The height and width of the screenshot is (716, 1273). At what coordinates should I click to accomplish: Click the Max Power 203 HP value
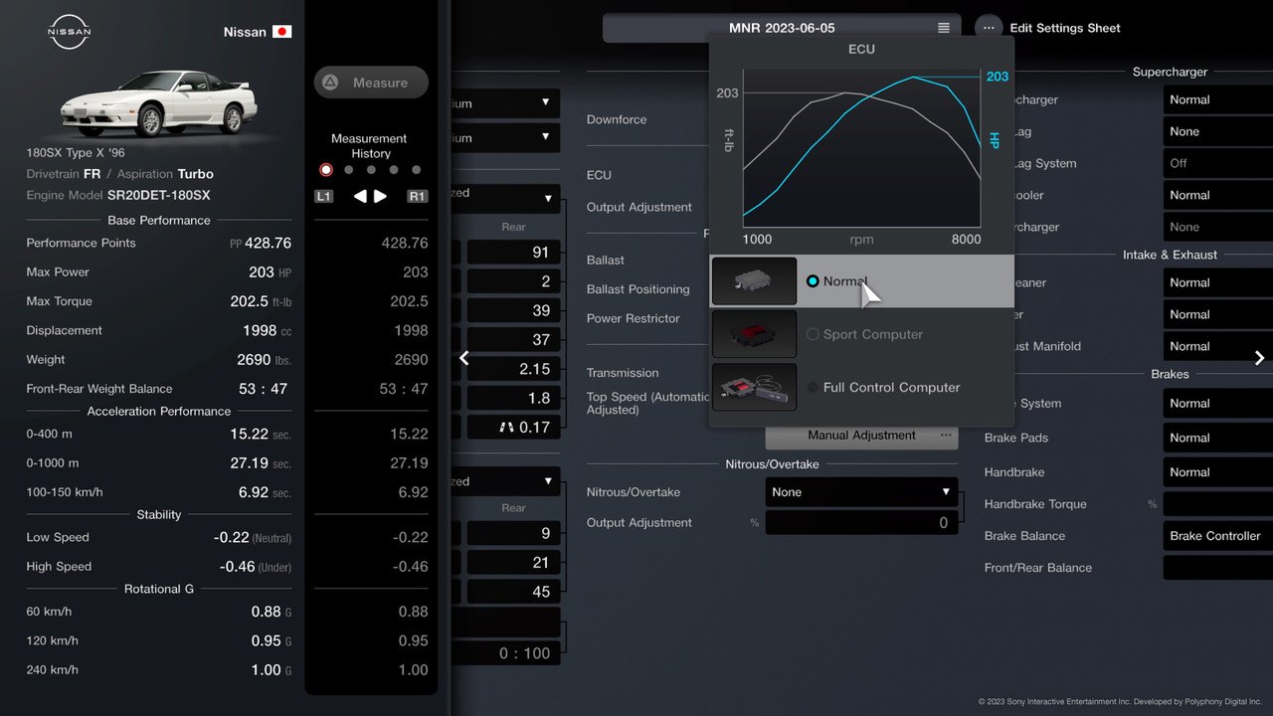[x=270, y=271]
